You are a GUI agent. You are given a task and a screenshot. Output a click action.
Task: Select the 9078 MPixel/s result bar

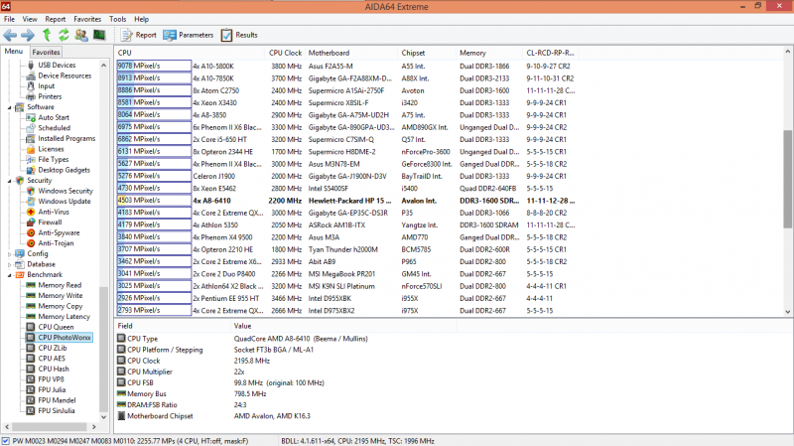(154, 66)
